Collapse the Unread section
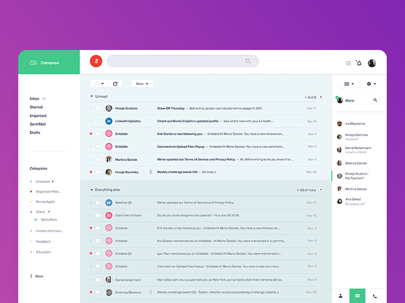The width and height of the screenshot is (405, 303). pyautogui.click(x=92, y=96)
